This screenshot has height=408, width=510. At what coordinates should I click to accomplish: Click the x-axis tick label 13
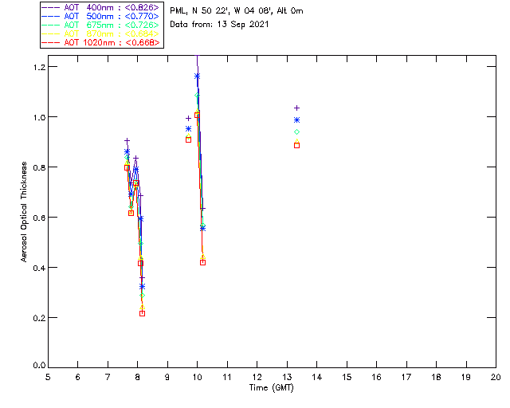(x=287, y=377)
